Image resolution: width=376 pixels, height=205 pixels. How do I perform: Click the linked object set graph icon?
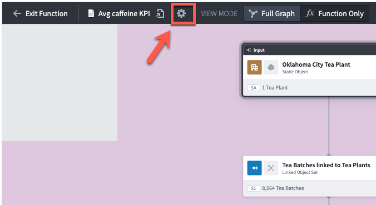[x=271, y=168]
